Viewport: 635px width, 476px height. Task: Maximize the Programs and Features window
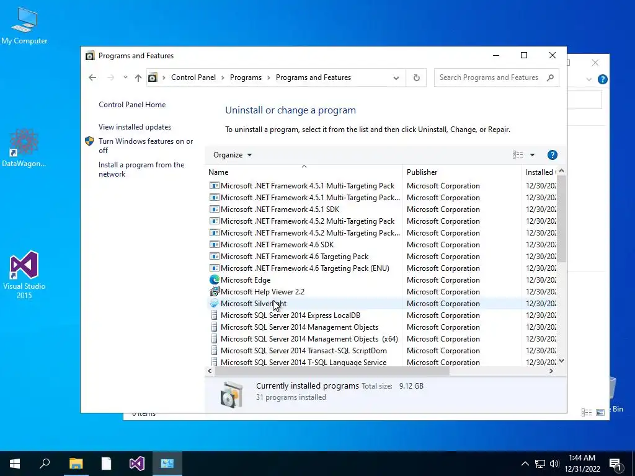524,55
